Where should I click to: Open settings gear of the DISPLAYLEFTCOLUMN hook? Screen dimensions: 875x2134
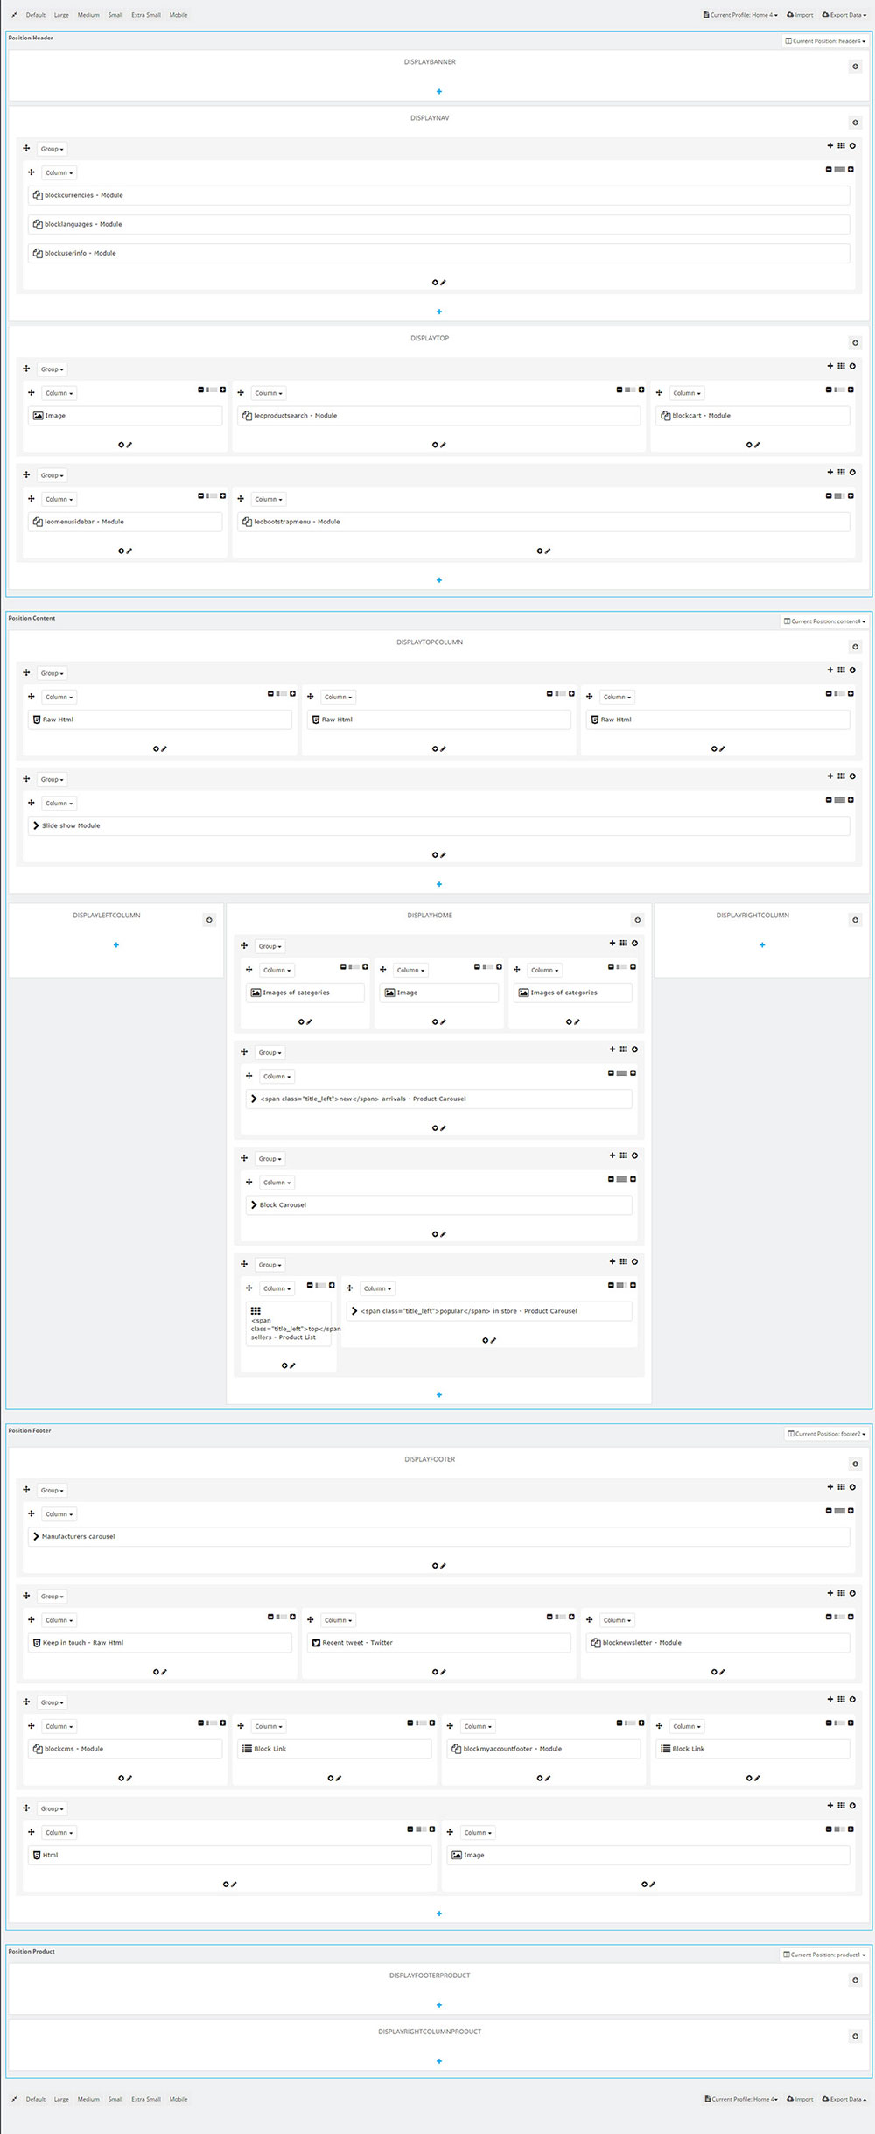208,920
